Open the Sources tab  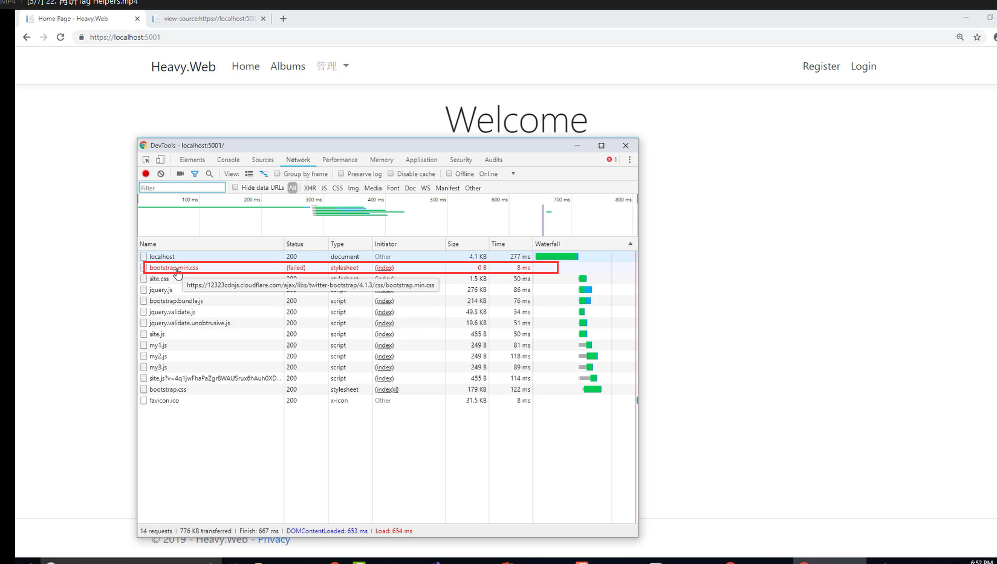263,160
